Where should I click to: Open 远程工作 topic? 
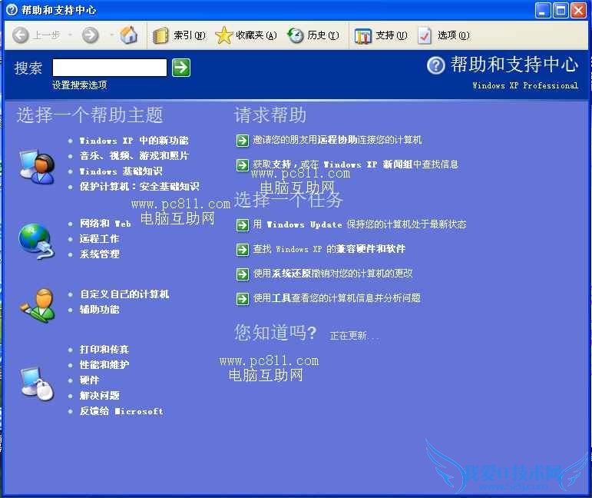click(x=99, y=239)
